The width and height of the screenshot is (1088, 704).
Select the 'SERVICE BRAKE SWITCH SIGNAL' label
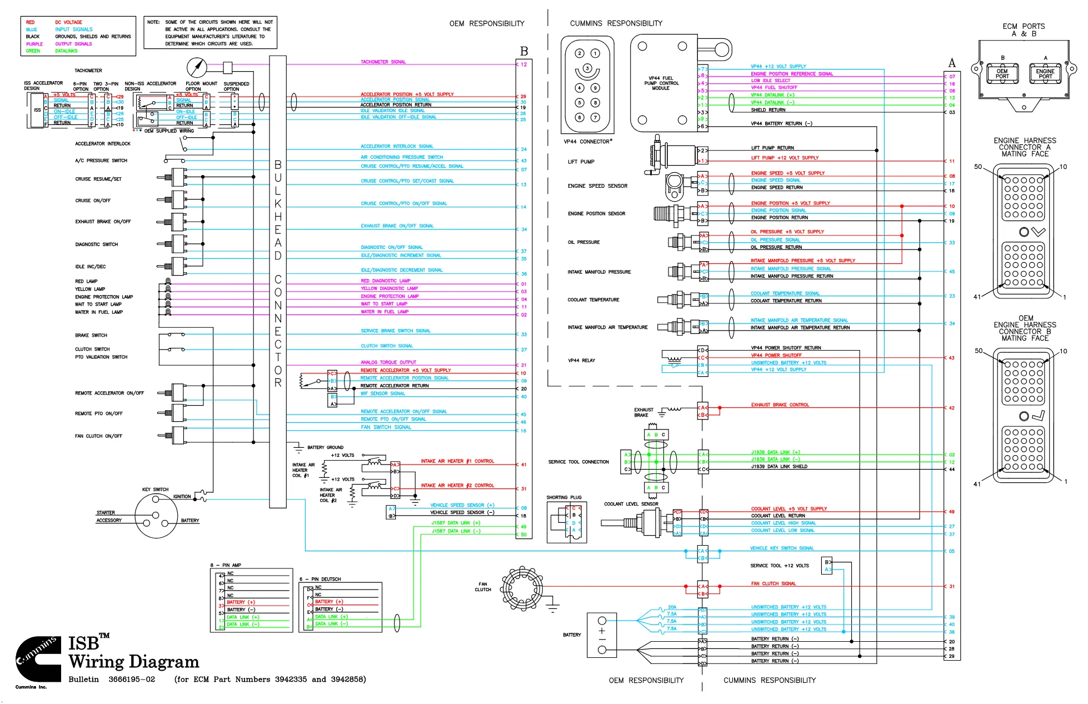[396, 331]
